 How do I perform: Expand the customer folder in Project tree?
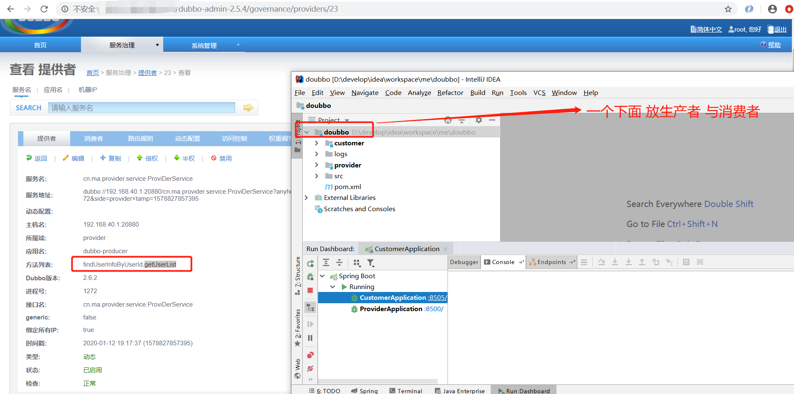pyautogui.click(x=316, y=143)
